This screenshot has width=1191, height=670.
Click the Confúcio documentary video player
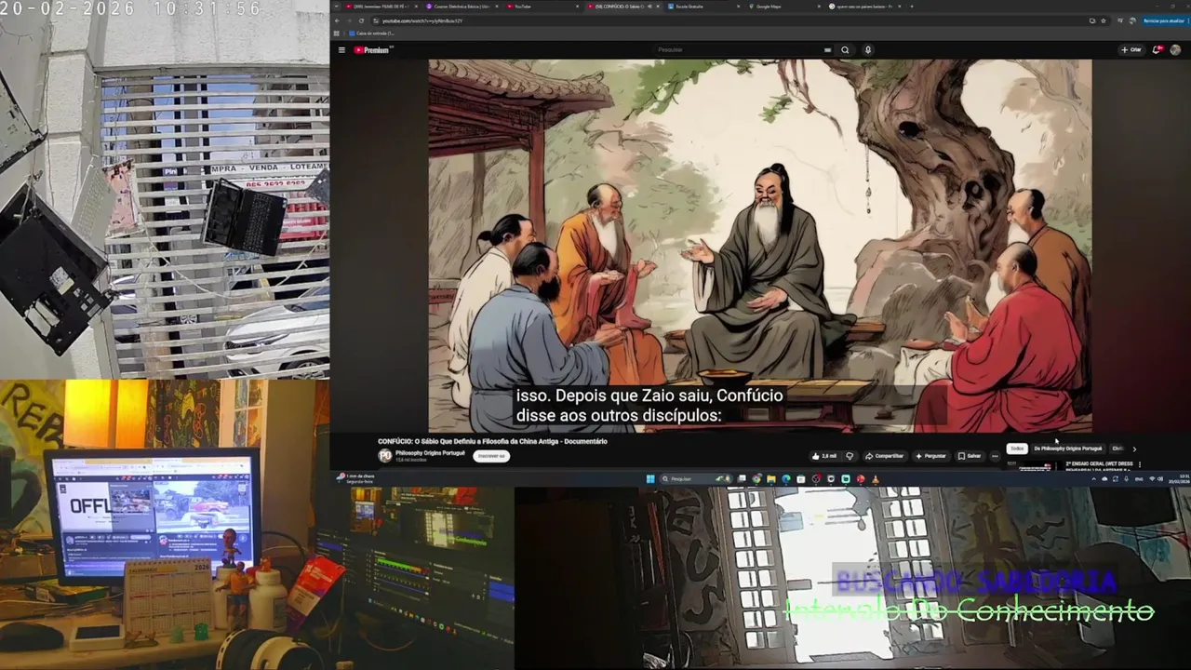click(759, 246)
